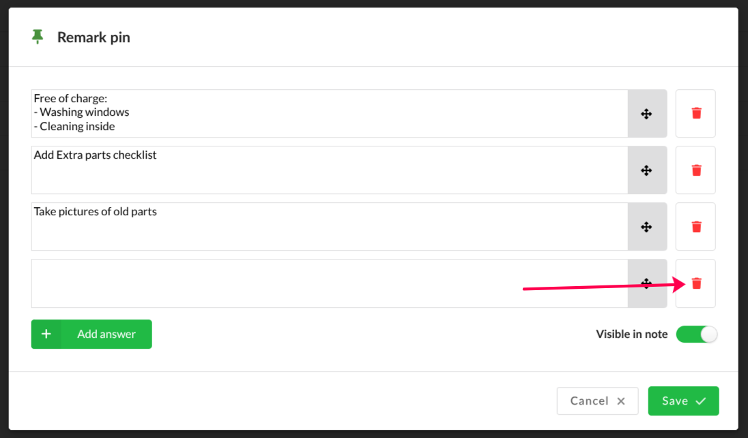Image resolution: width=748 pixels, height=438 pixels.
Task: Delete the 'Free of charge' answer
Action: 695,113
